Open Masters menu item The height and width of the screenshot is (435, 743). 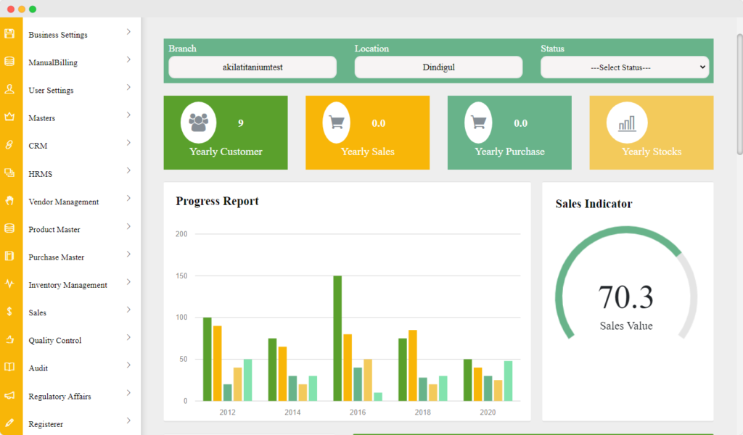pos(41,118)
